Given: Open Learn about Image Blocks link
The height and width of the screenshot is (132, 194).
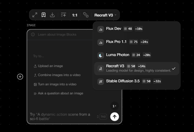Looking at the screenshot, I should (x=57, y=34).
